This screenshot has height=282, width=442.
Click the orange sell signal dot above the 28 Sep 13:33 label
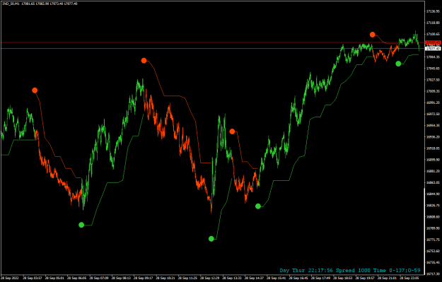tap(232, 131)
